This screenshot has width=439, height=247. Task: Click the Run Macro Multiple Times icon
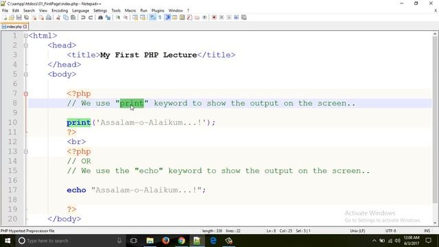(x=236, y=17)
